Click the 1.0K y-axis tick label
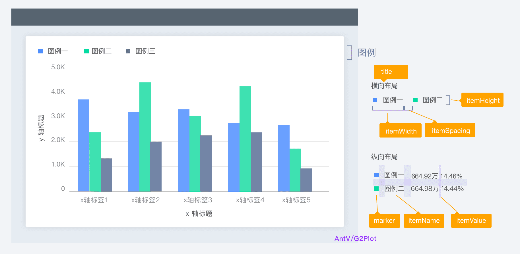The height and width of the screenshot is (254, 520). 58,164
